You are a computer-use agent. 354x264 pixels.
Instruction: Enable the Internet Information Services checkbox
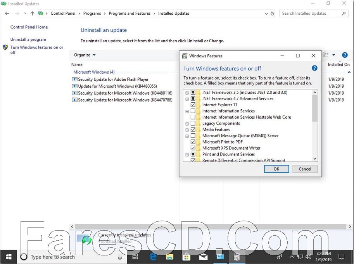[193, 111]
